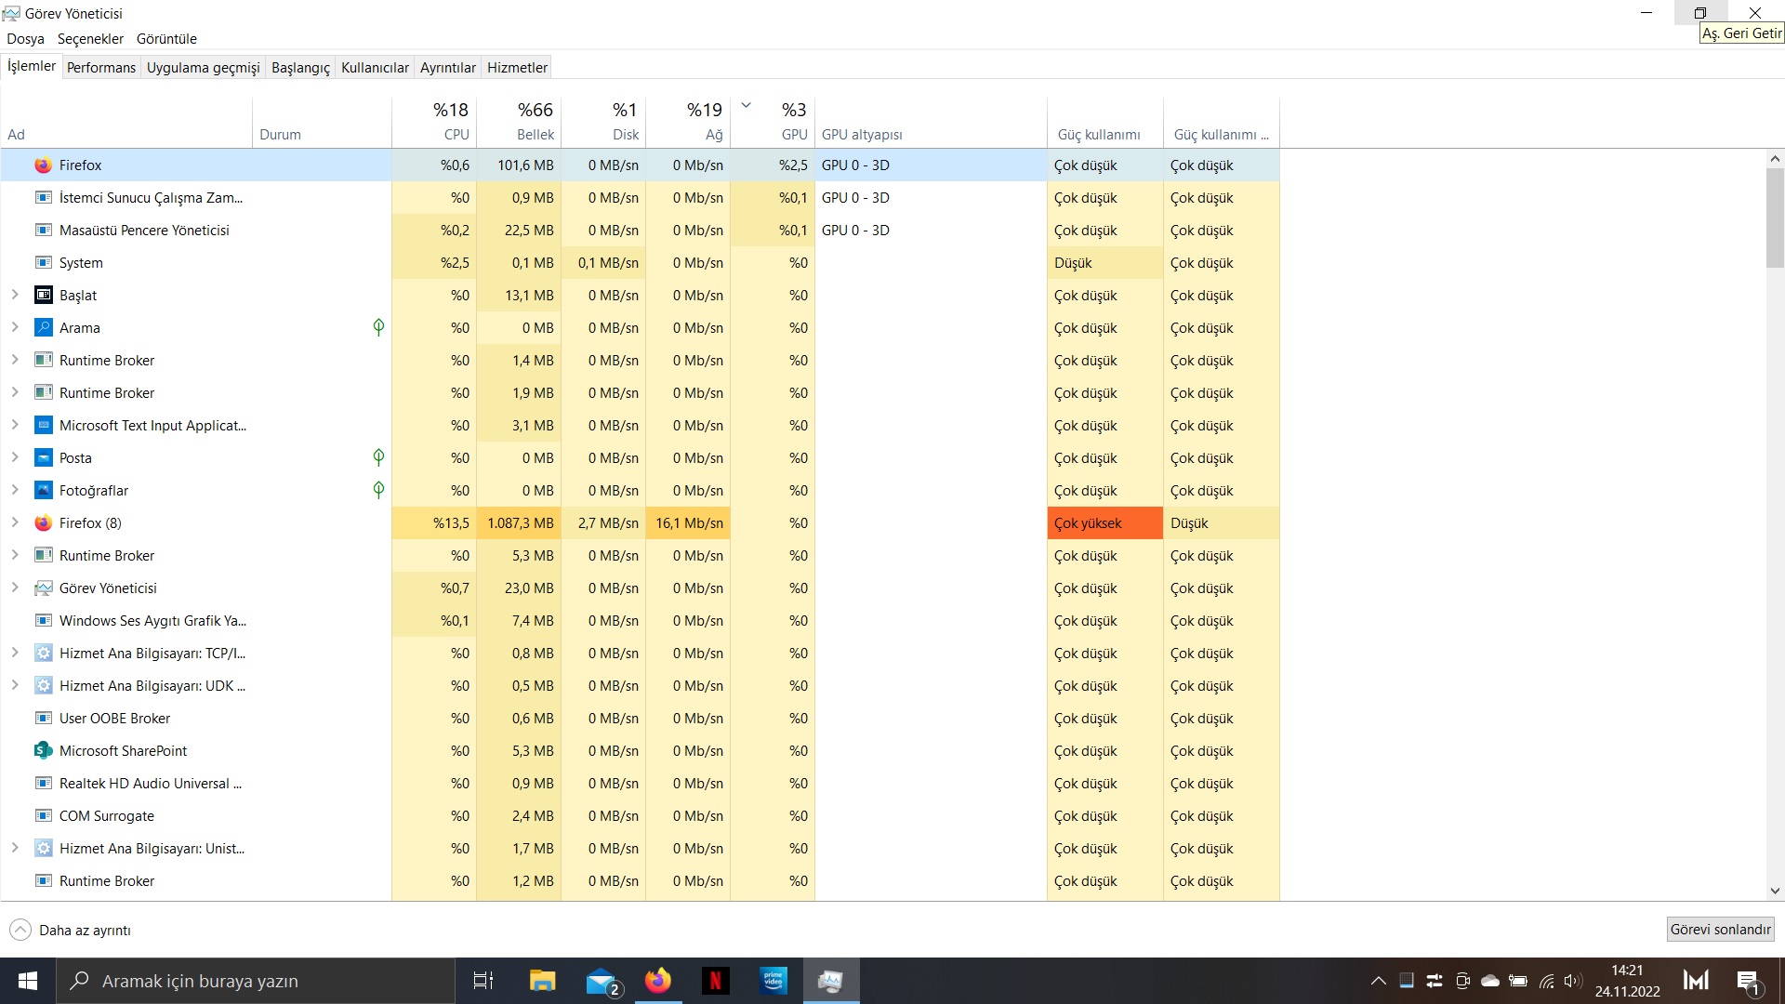The width and height of the screenshot is (1785, 1004).
Task: Click the Prime Video taskbar icon
Action: coord(773,981)
